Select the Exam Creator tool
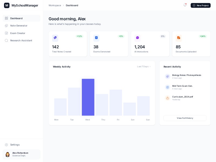Viewport: 216px width, 162px height. click(18, 33)
